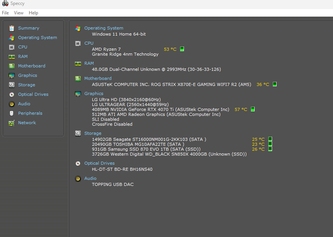Click the green temperature indicator next to CPU 53 °C
The width and height of the screenshot is (333, 237).
182,49
